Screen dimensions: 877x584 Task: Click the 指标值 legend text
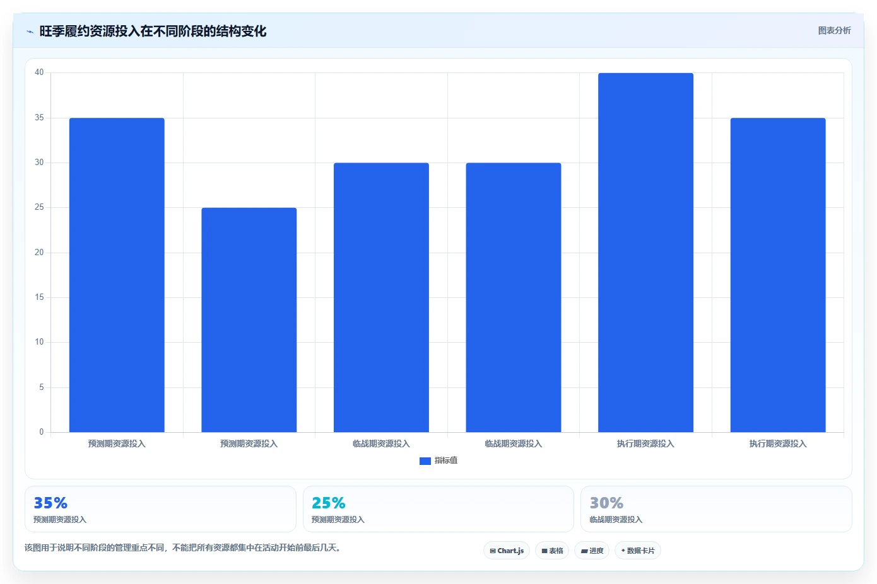click(446, 461)
